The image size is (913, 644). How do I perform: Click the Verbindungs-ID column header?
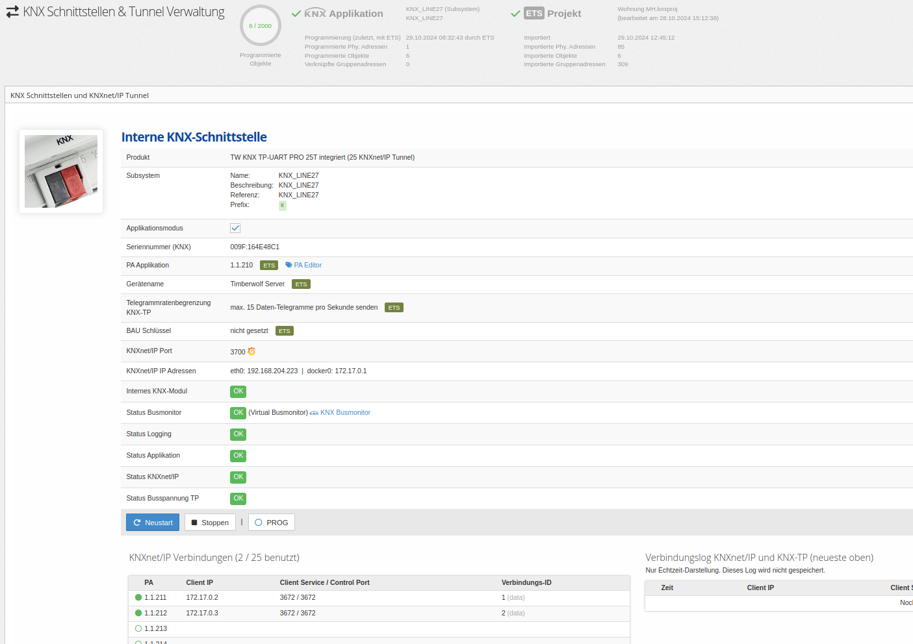(x=526, y=582)
